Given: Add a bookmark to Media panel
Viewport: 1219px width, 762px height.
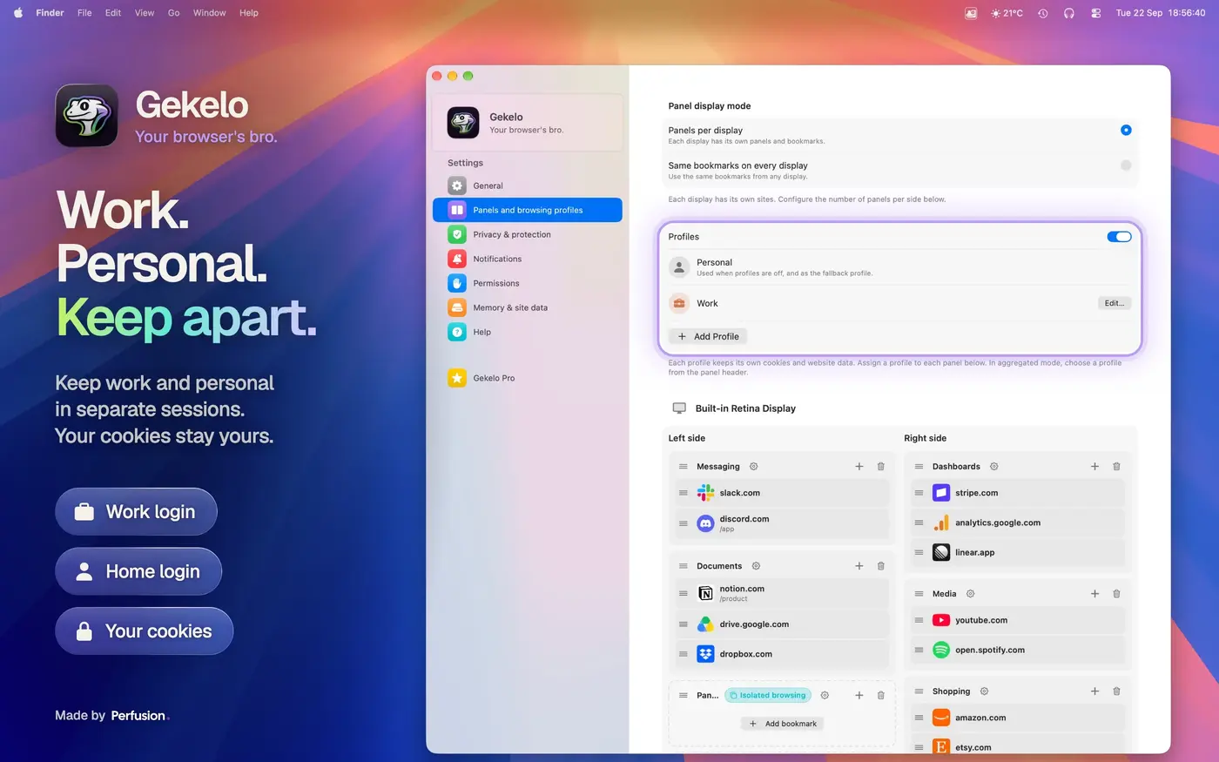Looking at the screenshot, I should point(1095,594).
